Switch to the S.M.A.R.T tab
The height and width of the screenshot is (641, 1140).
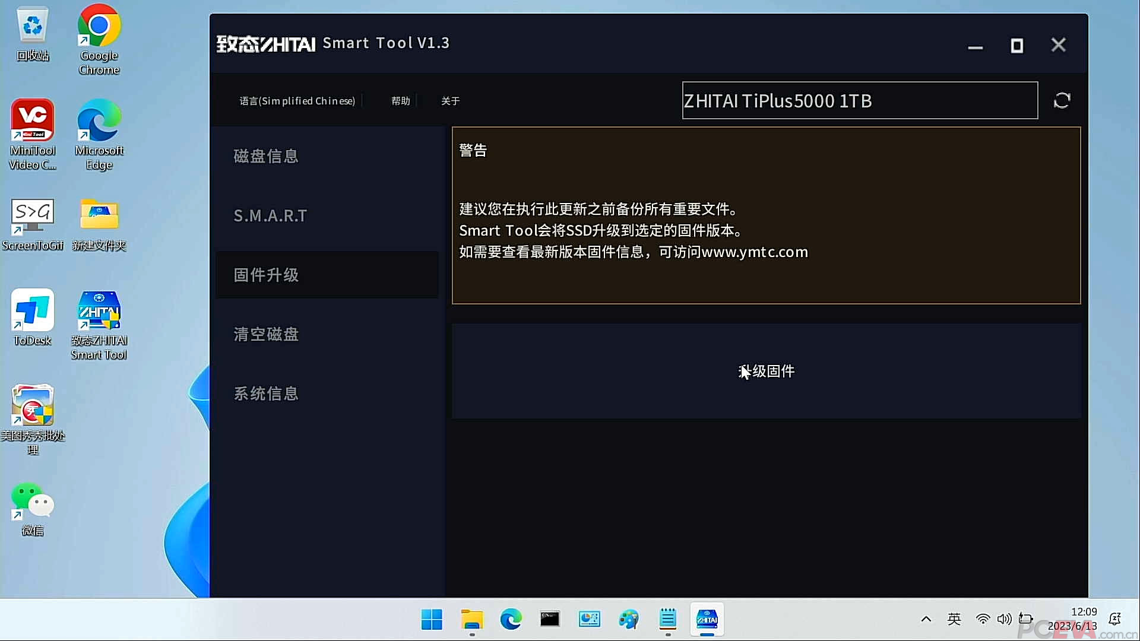[x=270, y=215]
